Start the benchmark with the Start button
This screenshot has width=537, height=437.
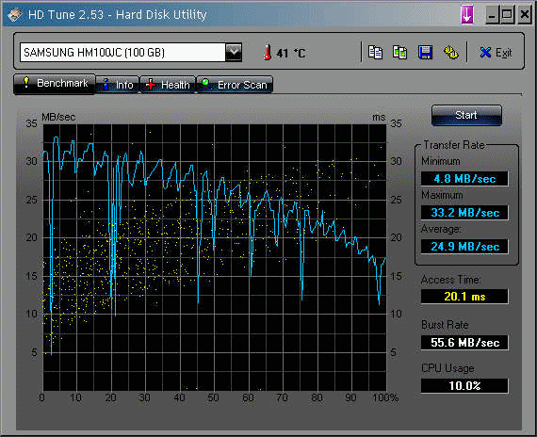tap(466, 115)
